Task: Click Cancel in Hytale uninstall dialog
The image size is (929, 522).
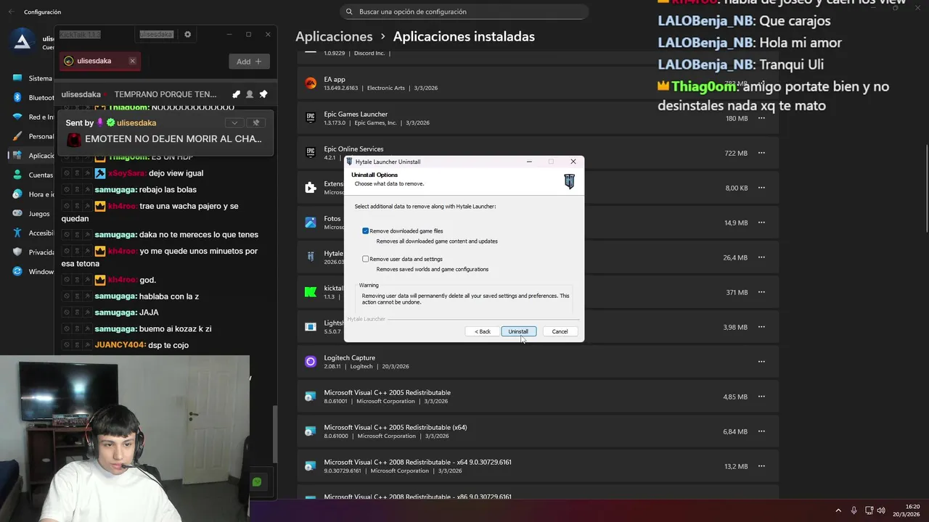Action: click(560, 331)
